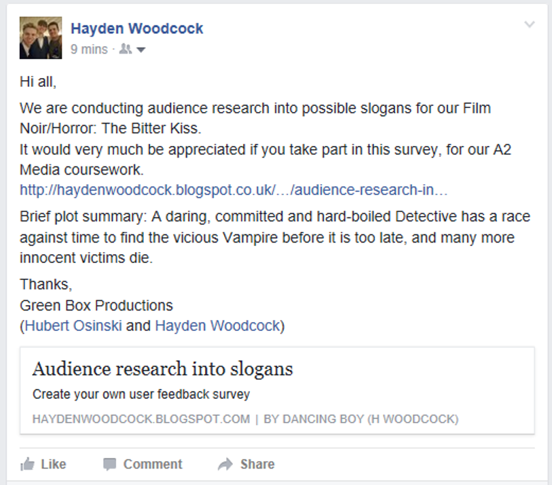Open Hayden Woodcock's profile from the post header
This screenshot has height=485, width=552.
click(136, 28)
